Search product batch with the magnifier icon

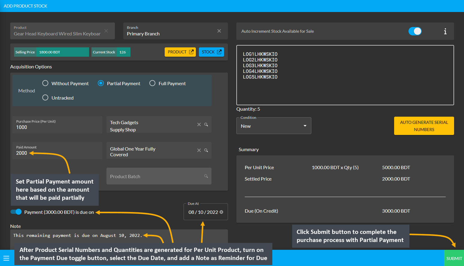point(206,176)
